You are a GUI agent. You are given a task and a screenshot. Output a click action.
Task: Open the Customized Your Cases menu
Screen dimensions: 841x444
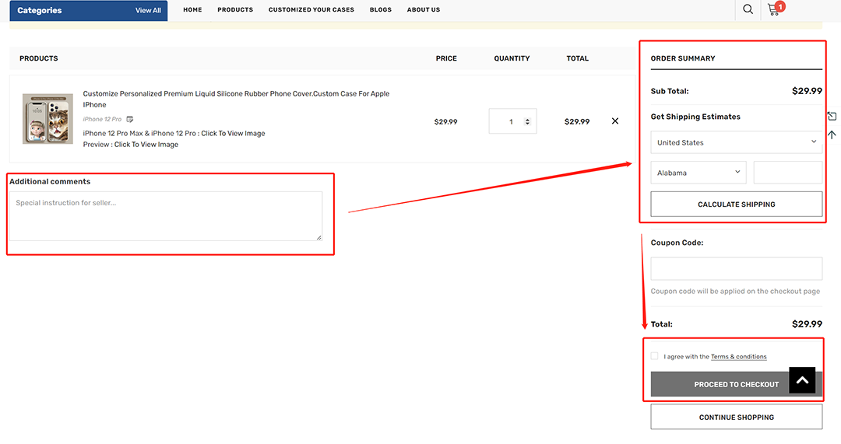pyautogui.click(x=311, y=10)
